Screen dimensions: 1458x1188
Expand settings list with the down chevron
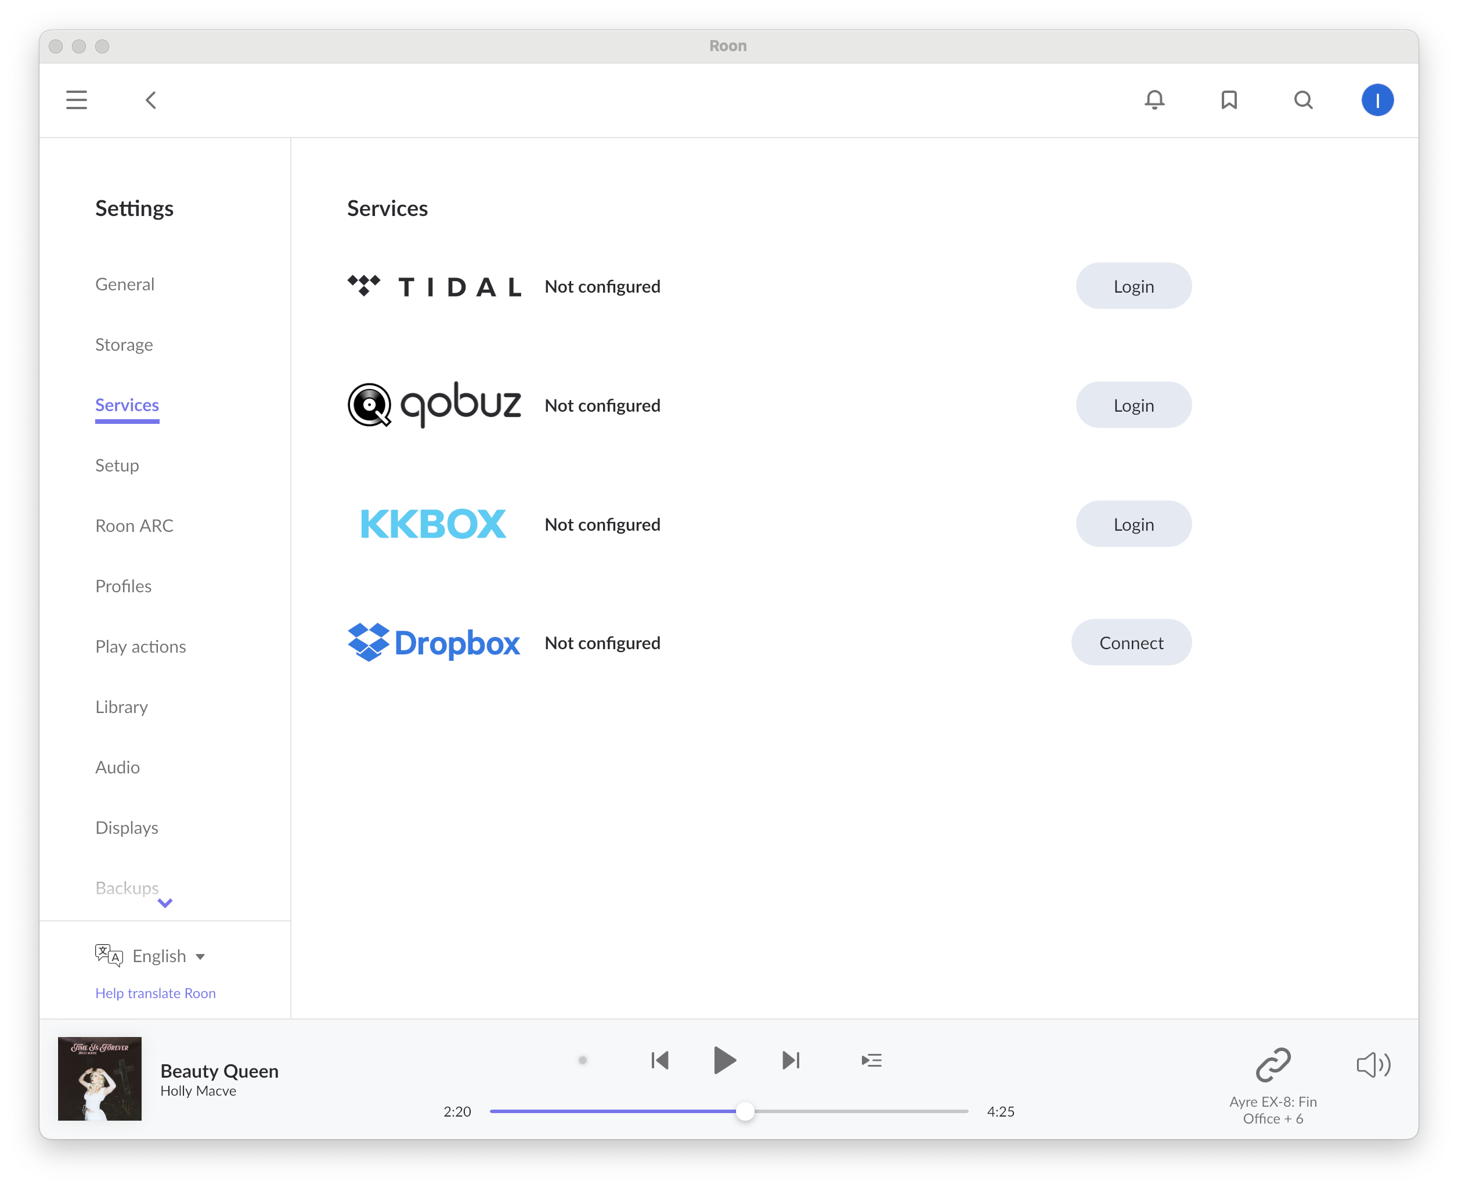point(165,903)
